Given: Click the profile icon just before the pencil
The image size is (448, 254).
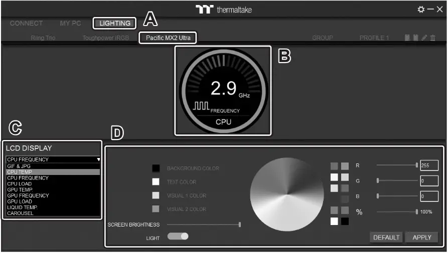Looking at the screenshot, I should [416, 37].
